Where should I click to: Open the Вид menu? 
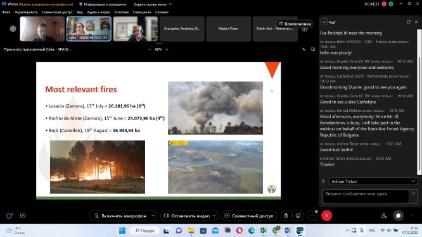(x=80, y=12)
